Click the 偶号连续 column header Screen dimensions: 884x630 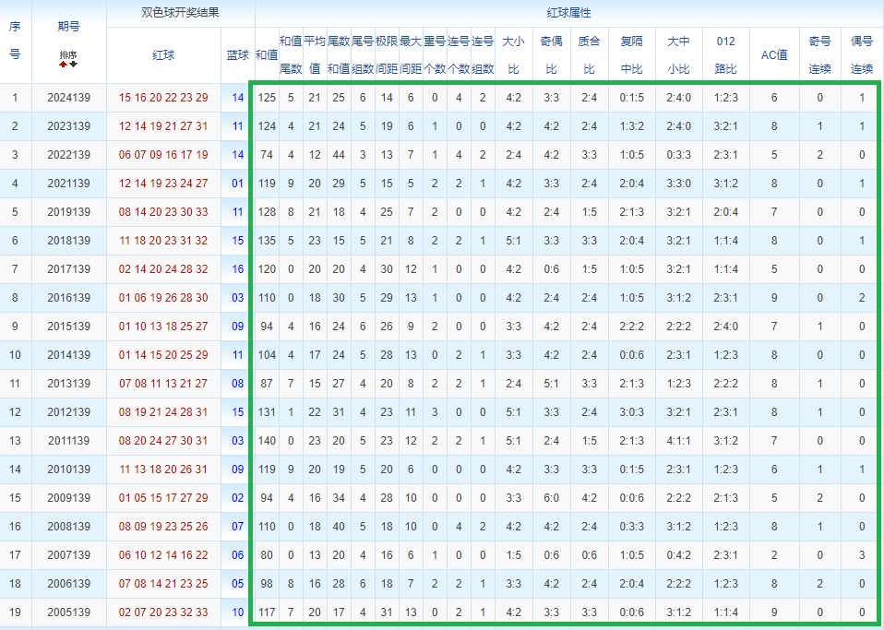862,55
